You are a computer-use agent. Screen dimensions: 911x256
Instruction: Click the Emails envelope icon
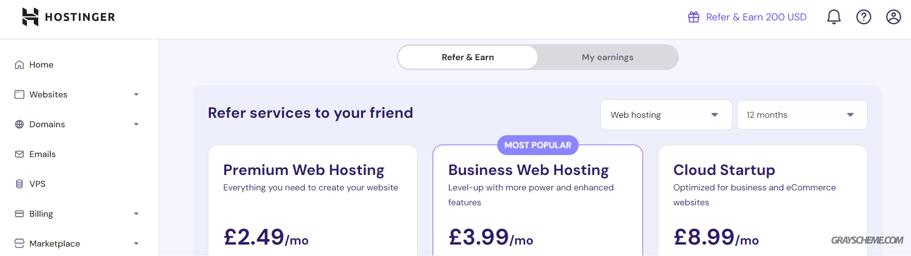click(19, 154)
